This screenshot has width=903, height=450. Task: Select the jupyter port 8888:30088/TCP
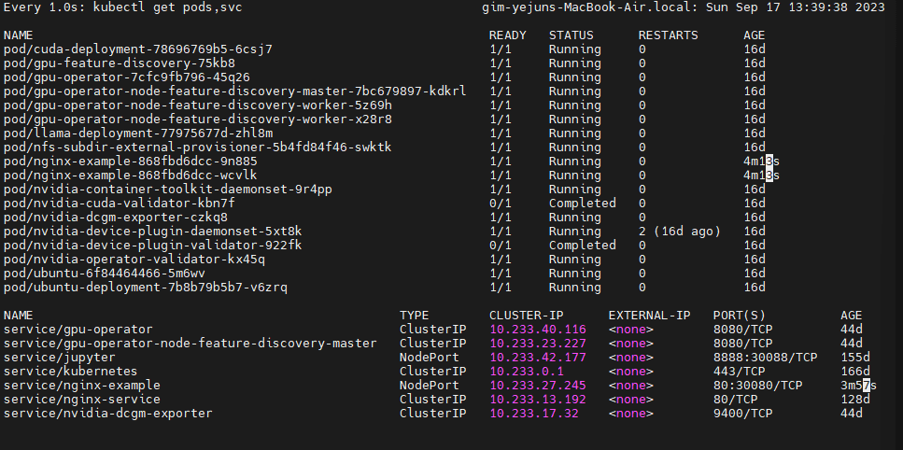pos(765,357)
